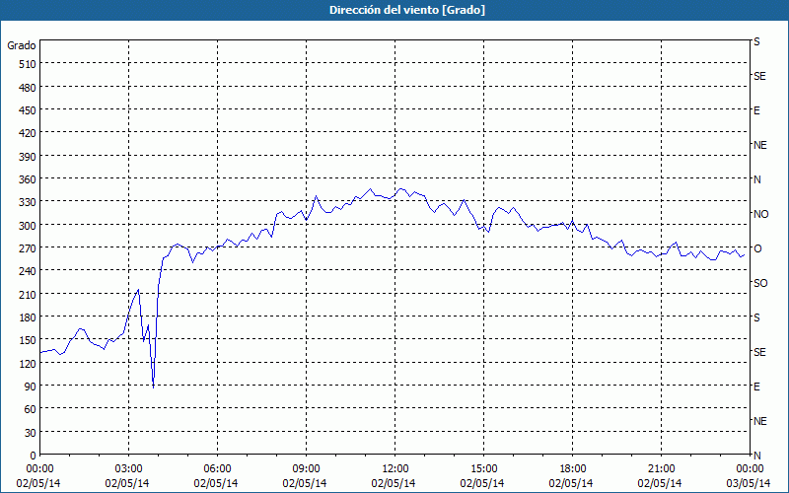Click the 'NE' compass label at 30 level

760,421
